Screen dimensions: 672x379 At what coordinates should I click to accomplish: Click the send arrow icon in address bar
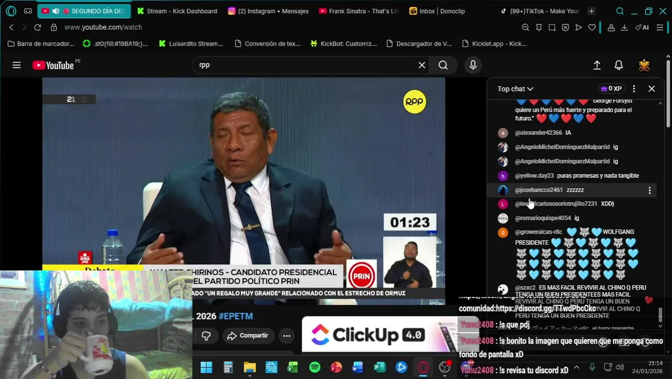coord(578,27)
